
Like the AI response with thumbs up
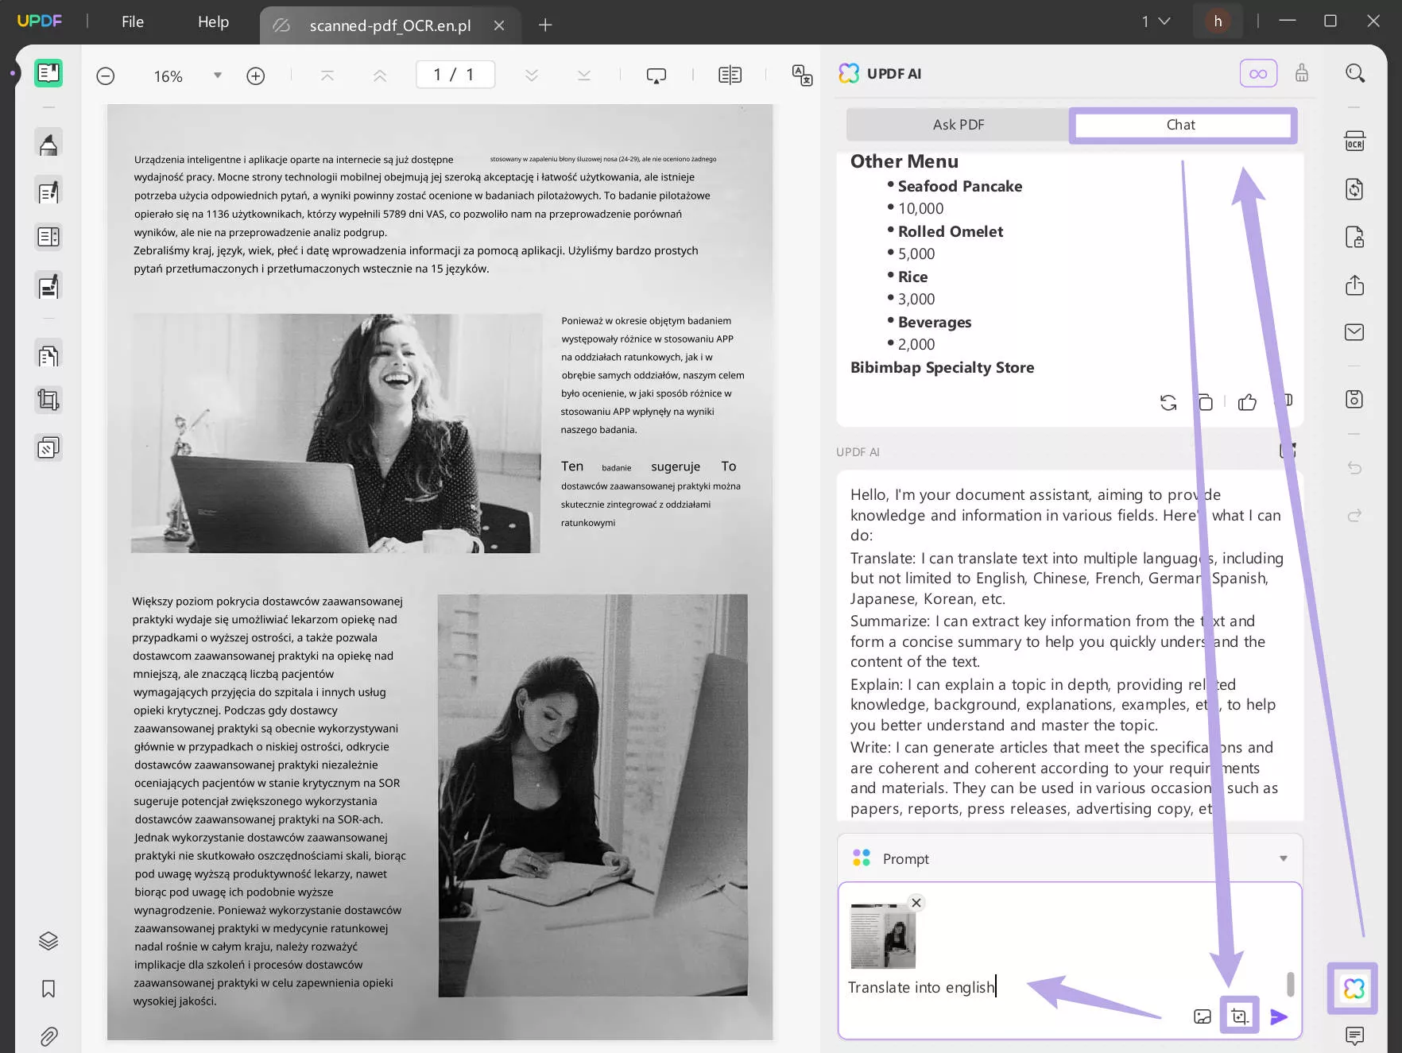[1246, 402]
